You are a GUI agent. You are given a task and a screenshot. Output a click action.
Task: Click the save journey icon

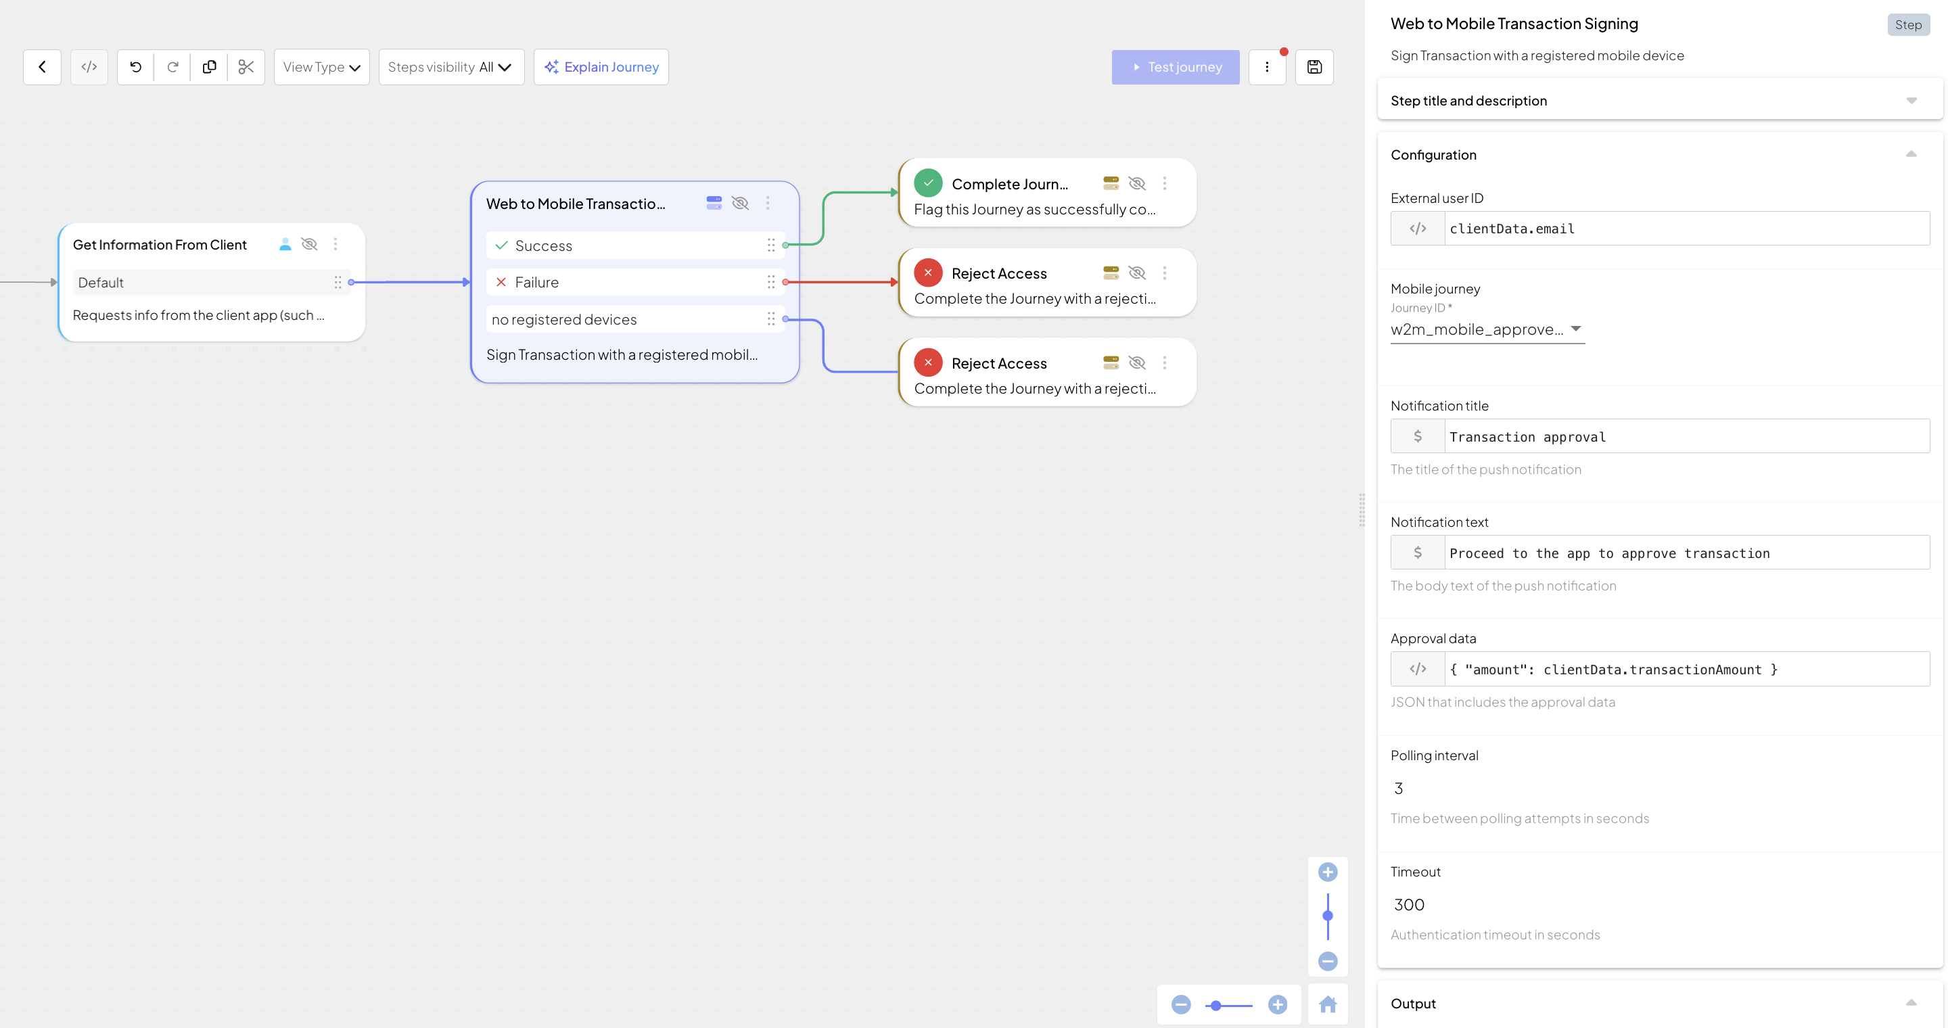pos(1314,66)
